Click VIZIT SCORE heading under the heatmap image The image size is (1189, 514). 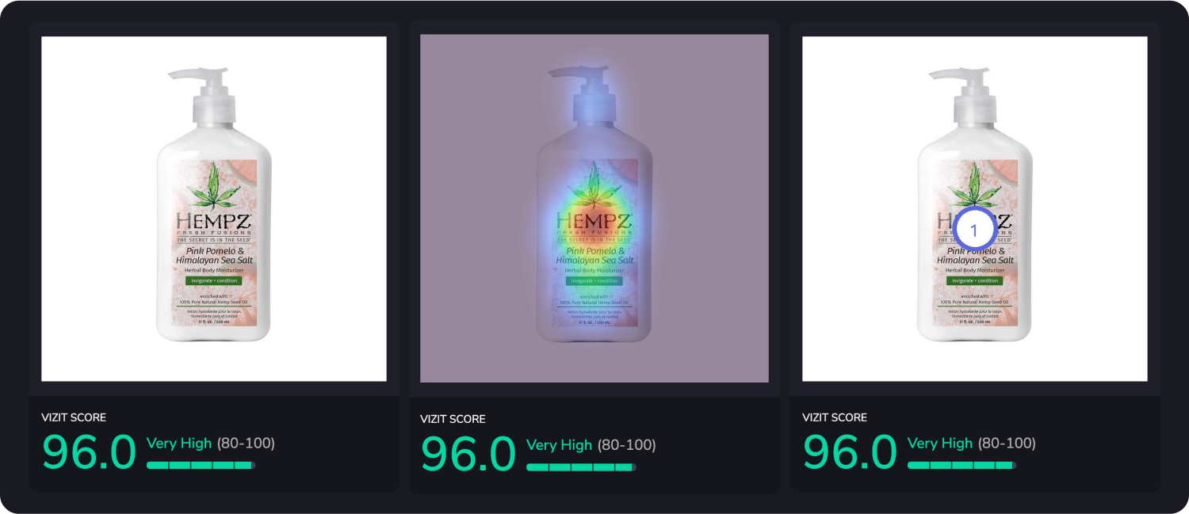coord(453,419)
